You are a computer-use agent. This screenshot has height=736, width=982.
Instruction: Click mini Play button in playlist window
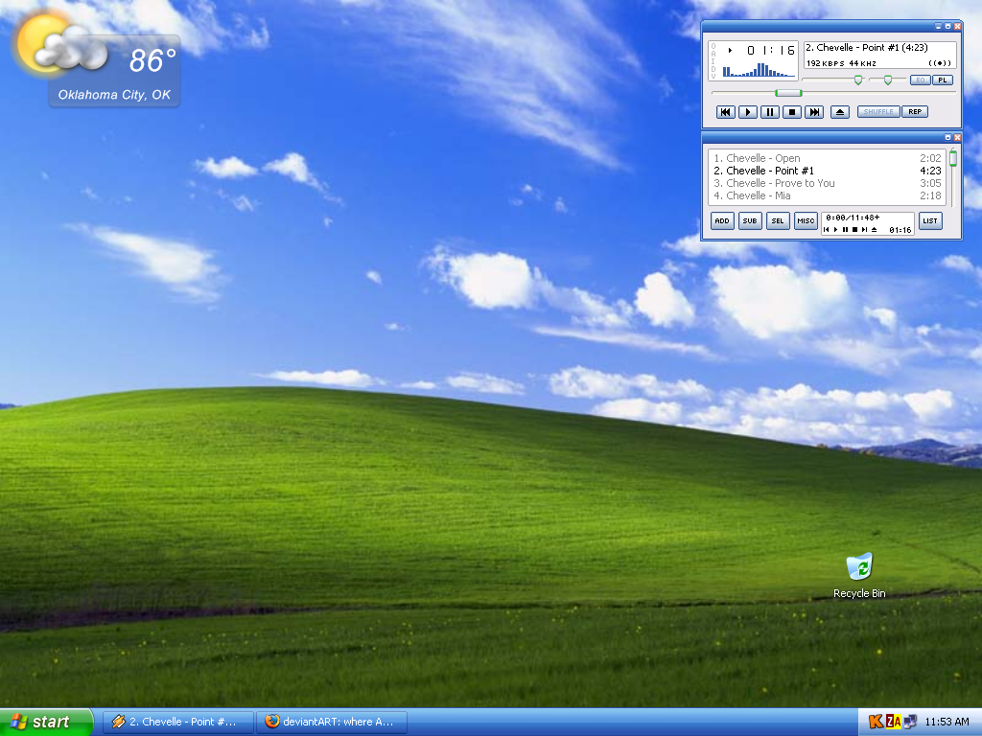point(835,230)
